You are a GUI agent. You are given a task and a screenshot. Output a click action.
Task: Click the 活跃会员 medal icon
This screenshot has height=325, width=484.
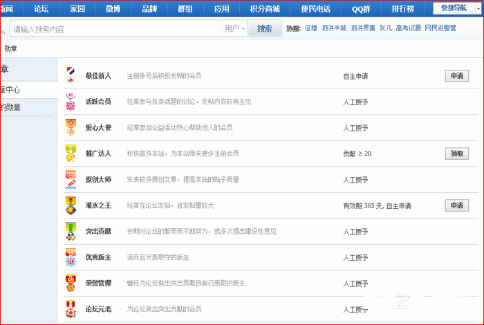[71, 102]
